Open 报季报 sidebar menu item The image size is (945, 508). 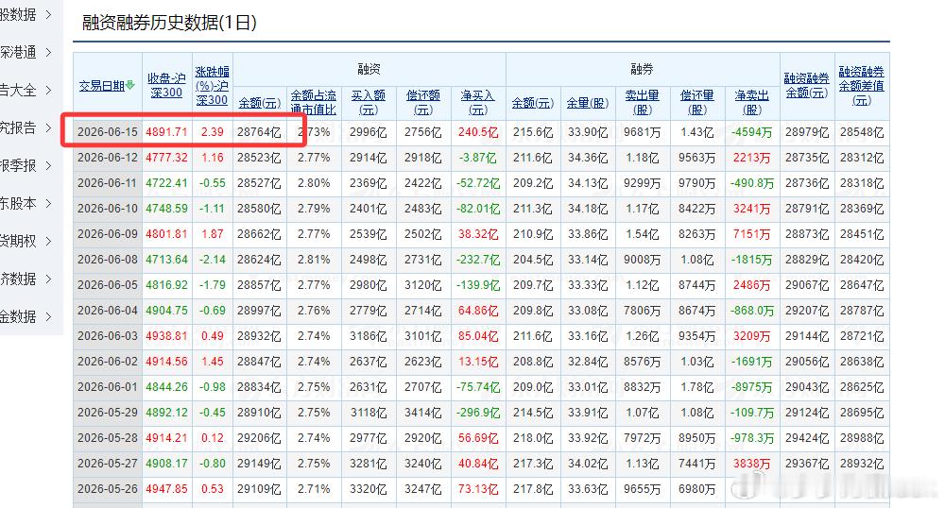pos(18,165)
